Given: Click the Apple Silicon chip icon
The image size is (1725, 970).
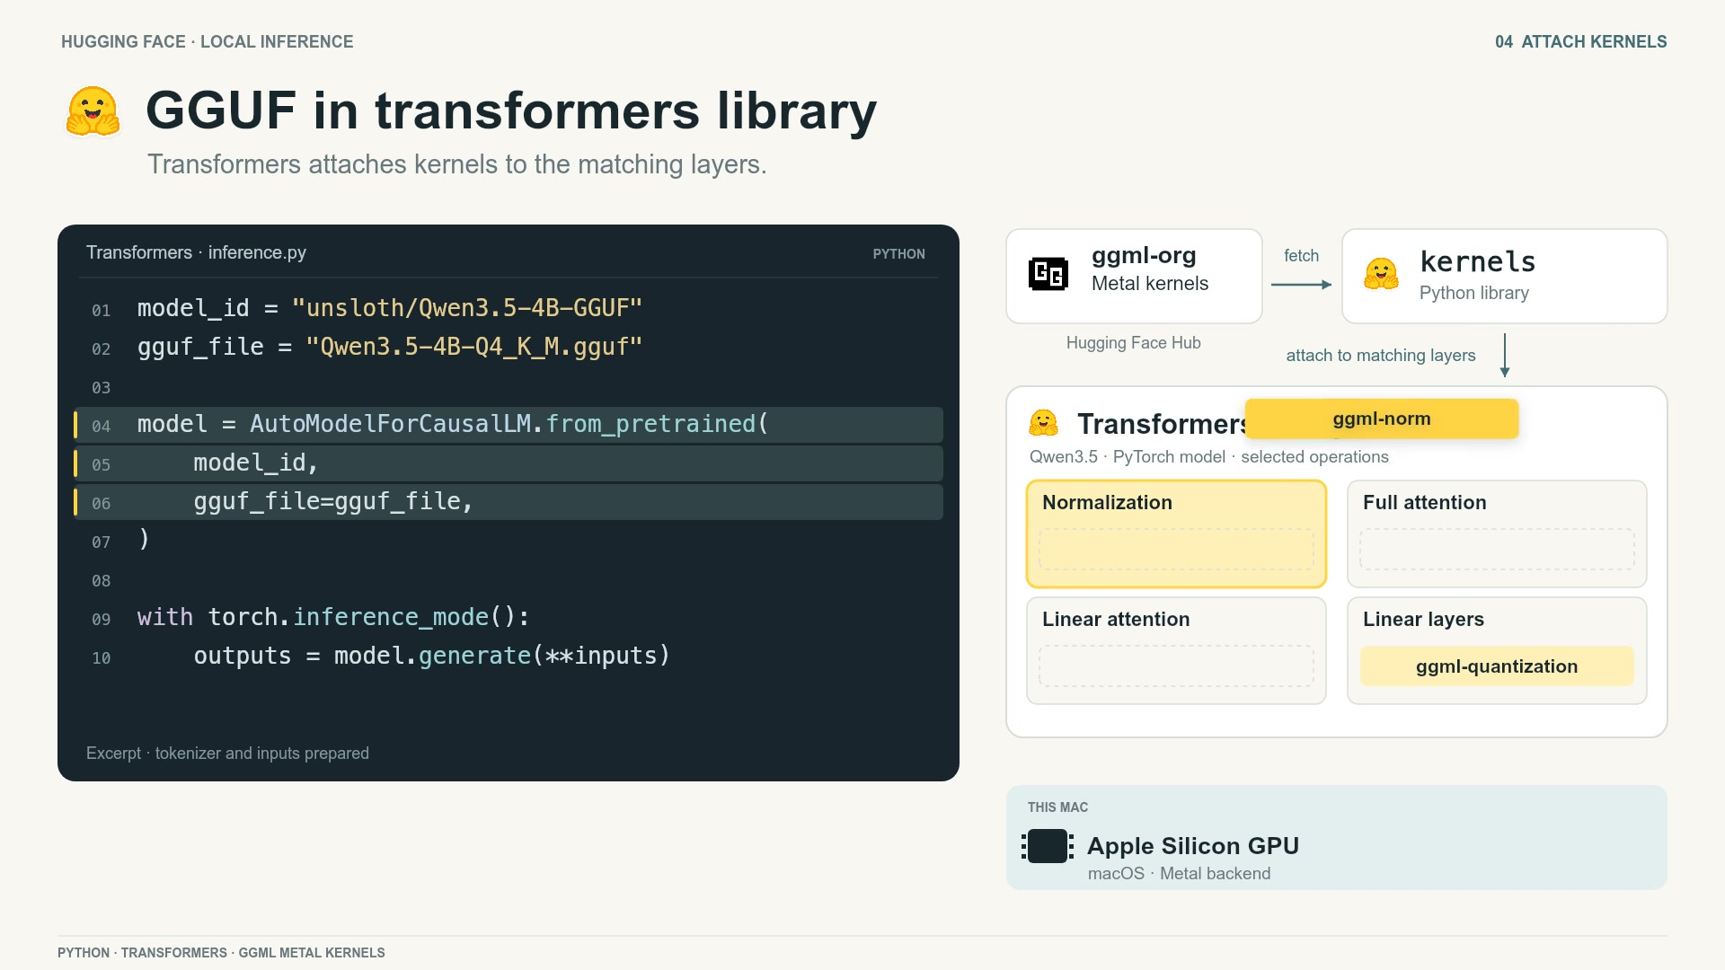Looking at the screenshot, I should pos(1048,846).
